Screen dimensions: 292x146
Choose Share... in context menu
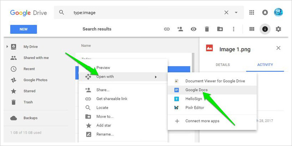point(123,90)
